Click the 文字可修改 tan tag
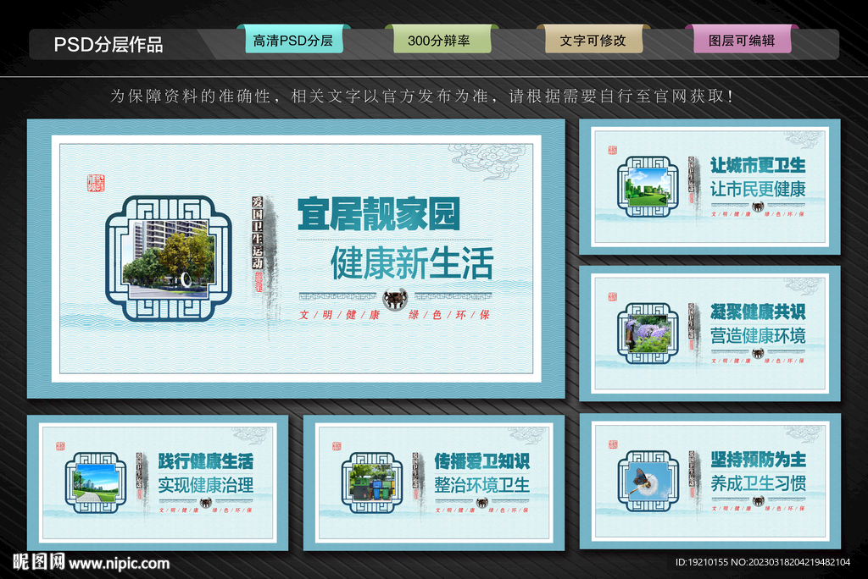 [x=593, y=41]
